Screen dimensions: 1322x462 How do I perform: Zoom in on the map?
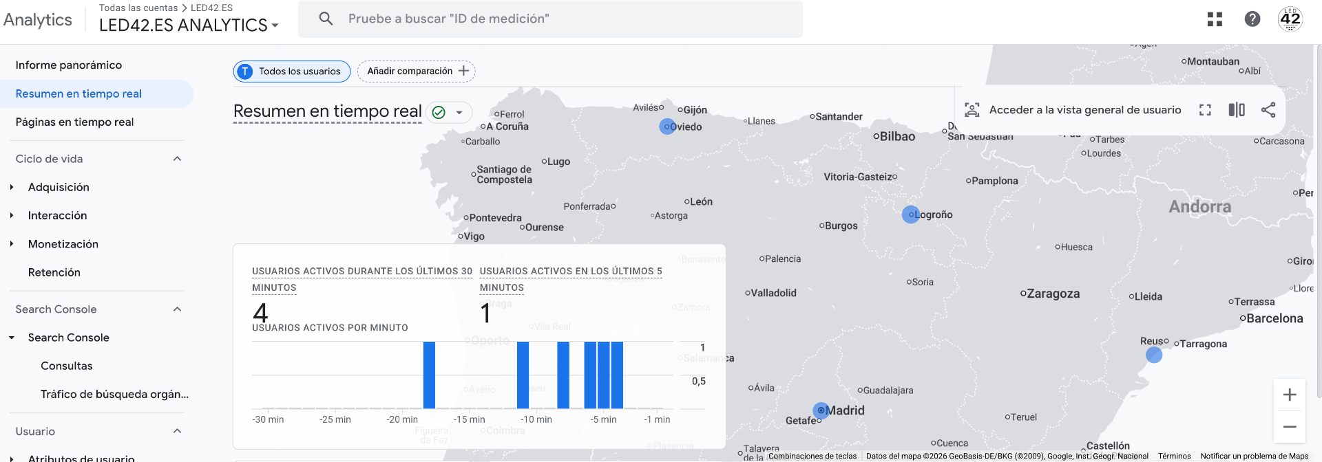coord(1290,395)
